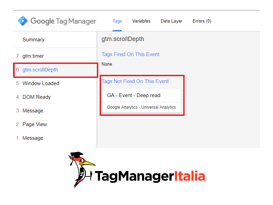
Task: Select event 3 Message
Action: (x=55, y=111)
